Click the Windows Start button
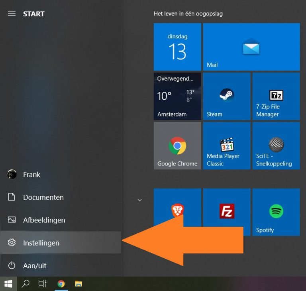The height and width of the screenshot is (291, 306). click(x=8, y=284)
